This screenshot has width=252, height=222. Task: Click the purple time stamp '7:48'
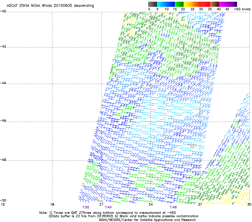[x=173, y=207]
